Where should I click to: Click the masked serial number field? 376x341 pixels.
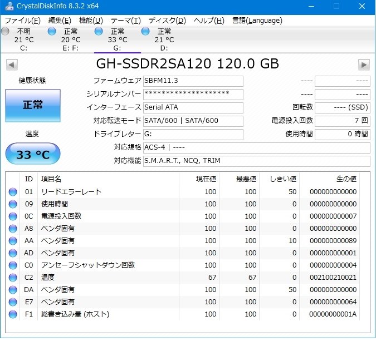coord(193,95)
